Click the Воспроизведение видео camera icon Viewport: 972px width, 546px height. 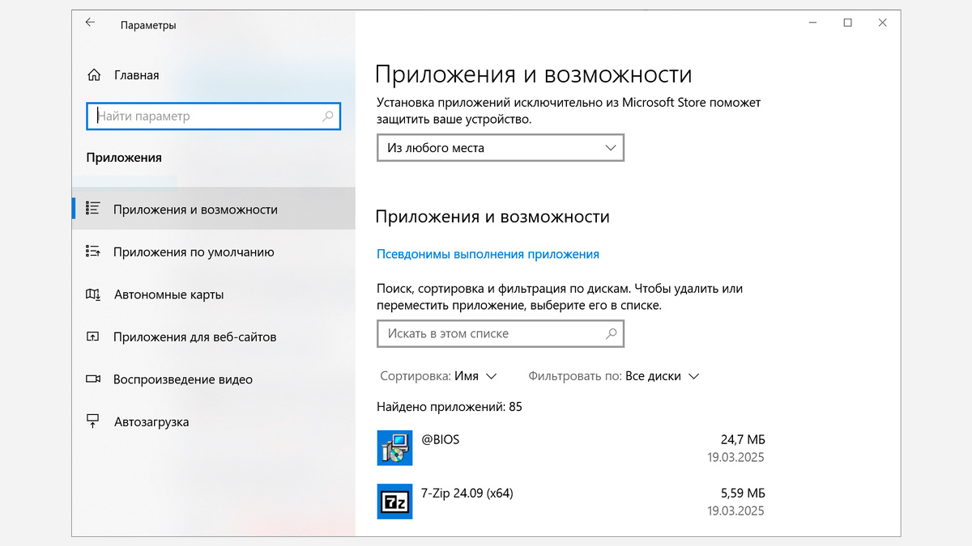click(x=92, y=379)
